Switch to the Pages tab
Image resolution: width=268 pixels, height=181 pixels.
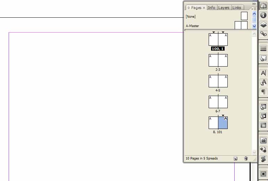coord(196,8)
